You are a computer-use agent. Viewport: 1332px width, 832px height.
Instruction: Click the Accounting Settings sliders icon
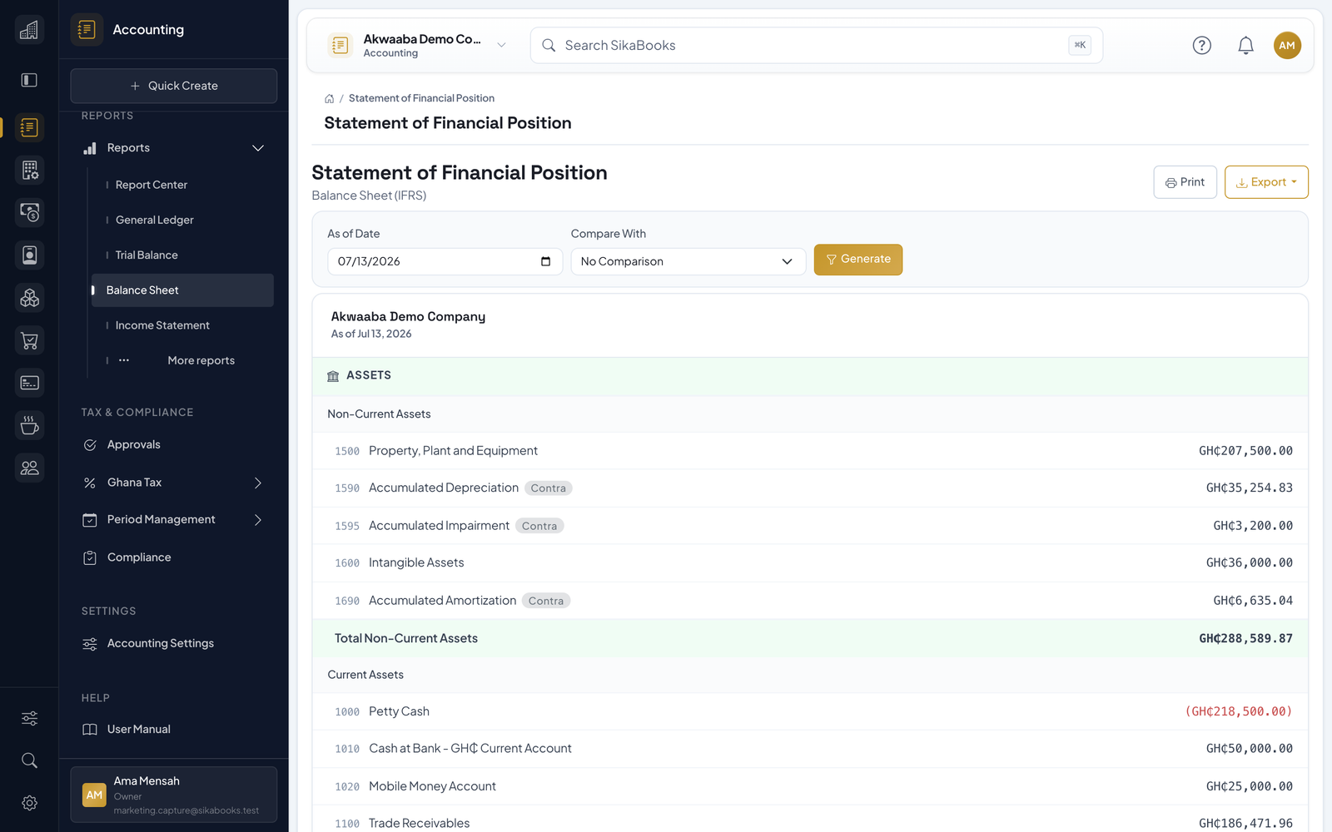click(x=90, y=644)
